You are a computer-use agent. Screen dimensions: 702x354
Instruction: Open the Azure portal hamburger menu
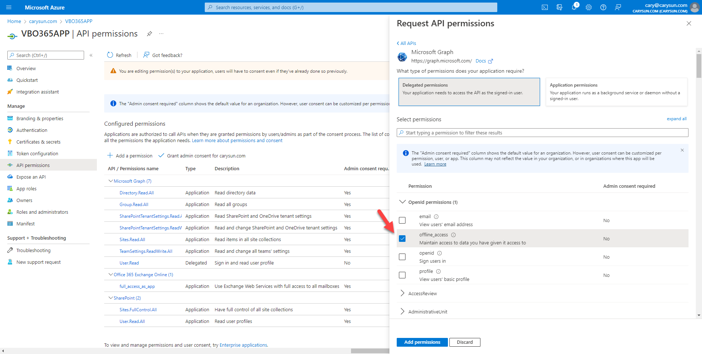tap(9, 7)
